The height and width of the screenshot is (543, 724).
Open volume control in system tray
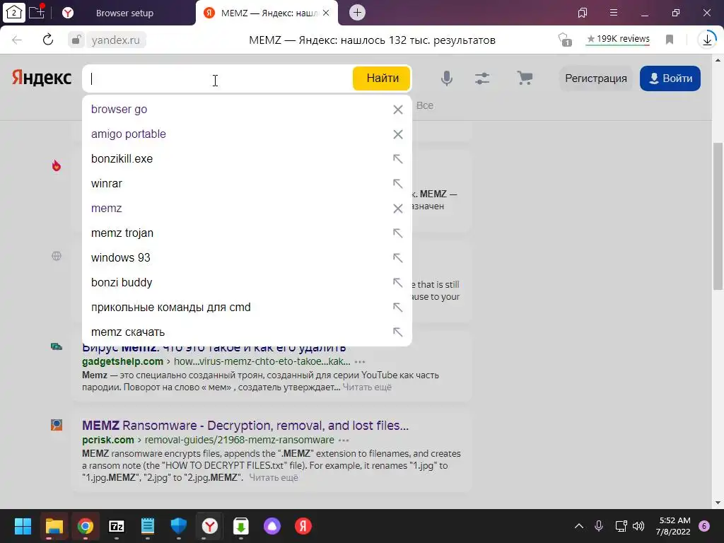click(x=638, y=526)
